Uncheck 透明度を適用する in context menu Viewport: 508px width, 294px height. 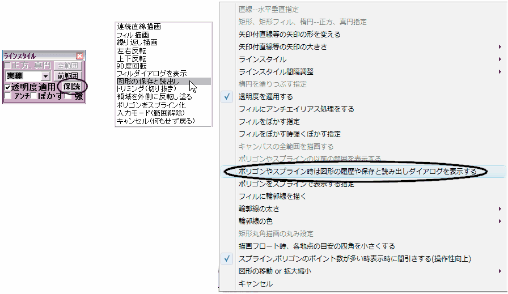(x=265, y=97)
